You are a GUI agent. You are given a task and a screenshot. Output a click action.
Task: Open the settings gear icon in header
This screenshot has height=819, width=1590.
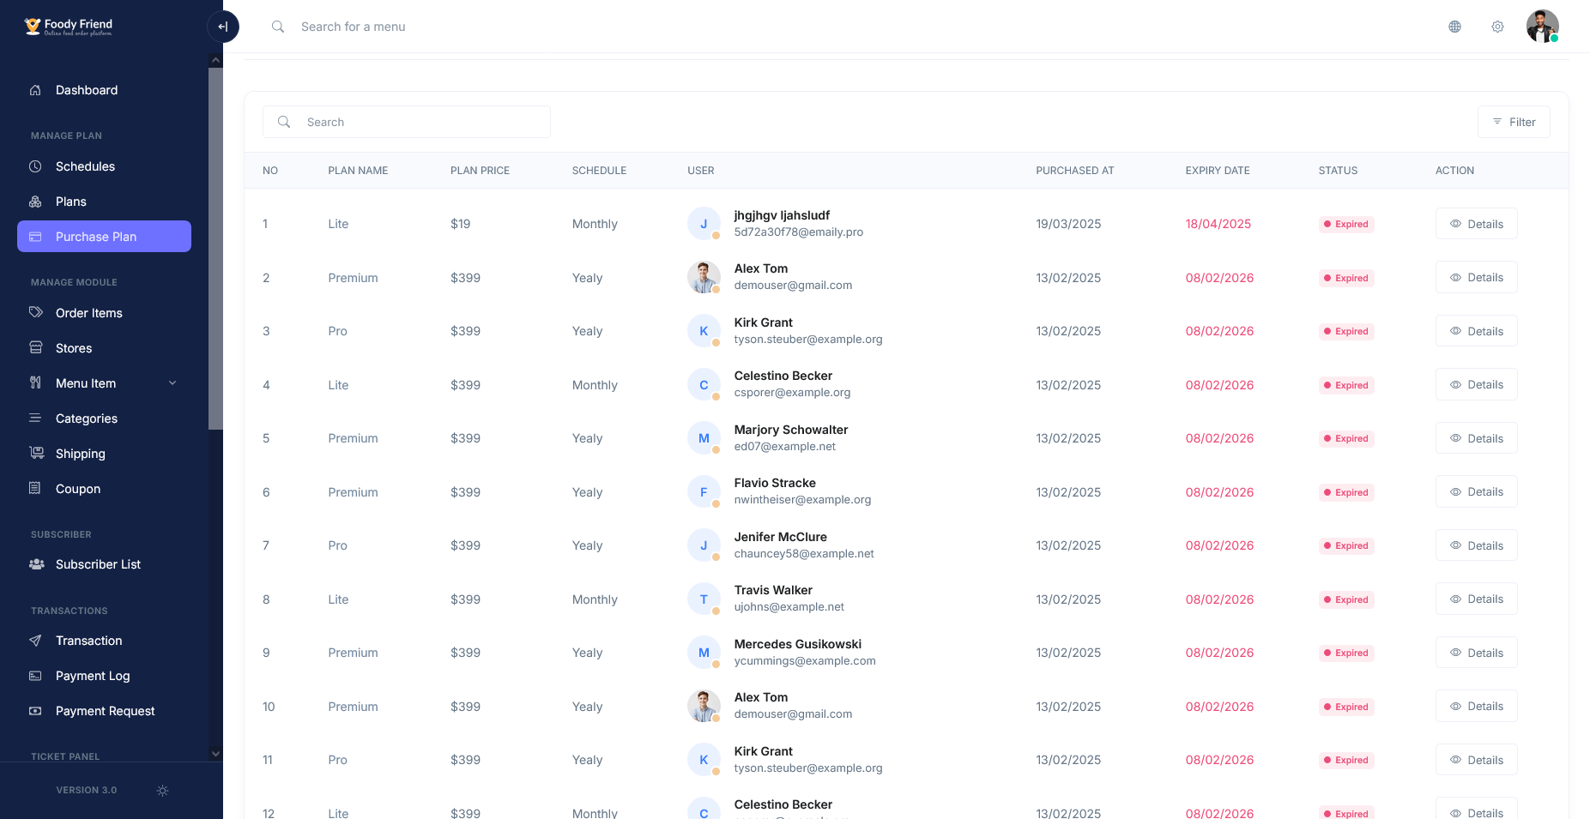pos(1497,27)
